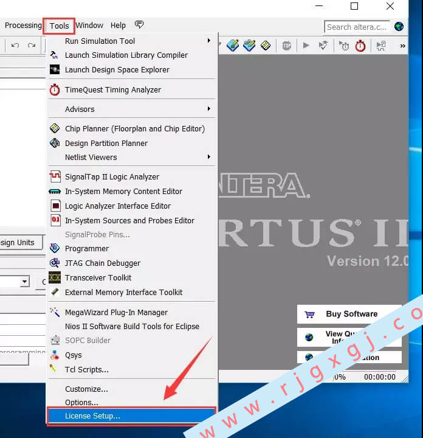Open Qsys from the menu
The image size is (423, 438).
pos(132,355)
